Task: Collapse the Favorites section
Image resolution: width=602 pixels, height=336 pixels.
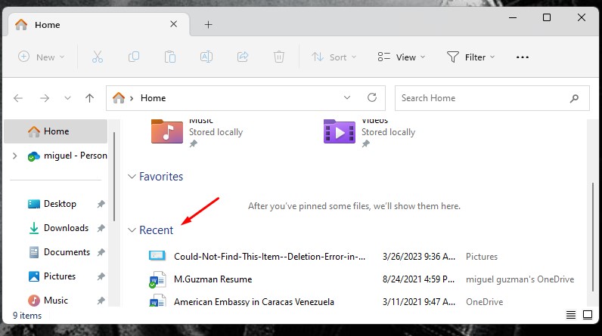Action: [x=132, y=177]
